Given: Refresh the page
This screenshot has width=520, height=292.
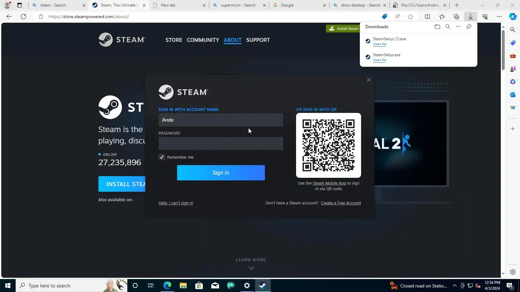Looking at the screenshot, I should point(23,17).
